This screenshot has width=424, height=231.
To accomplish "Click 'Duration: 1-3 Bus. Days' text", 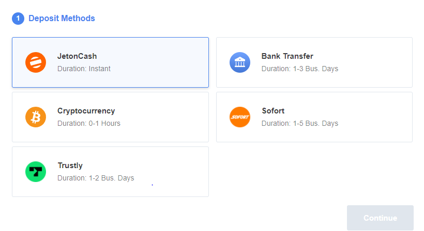I will [300, 69].
